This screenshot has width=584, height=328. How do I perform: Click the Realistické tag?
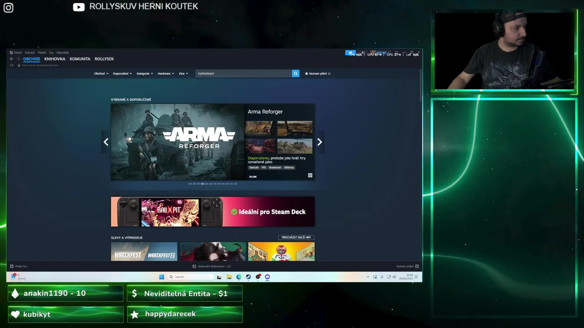tap(275, 167)
